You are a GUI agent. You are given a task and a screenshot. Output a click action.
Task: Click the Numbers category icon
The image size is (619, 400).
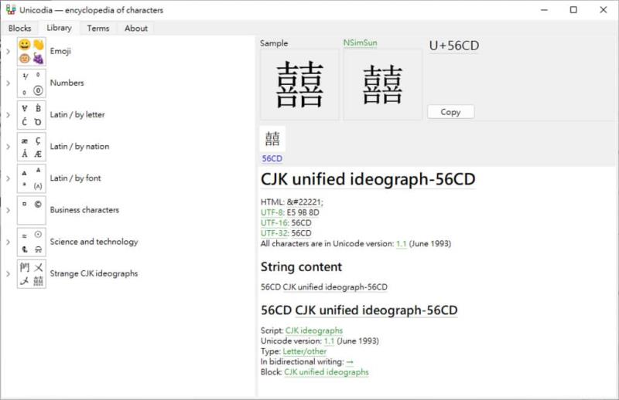(32, 83)
